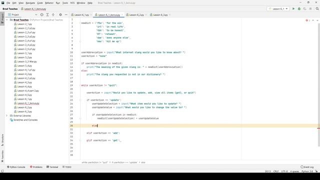Screen dimensions: 320x180
Task: Click Lesson 6_1_bonus.py in navigation bar
Action: 33,9
